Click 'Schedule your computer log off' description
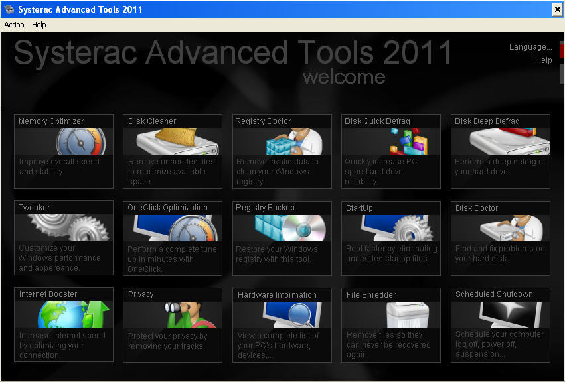The width and height of the screenshot is (565, 382). tap(499, 344)
